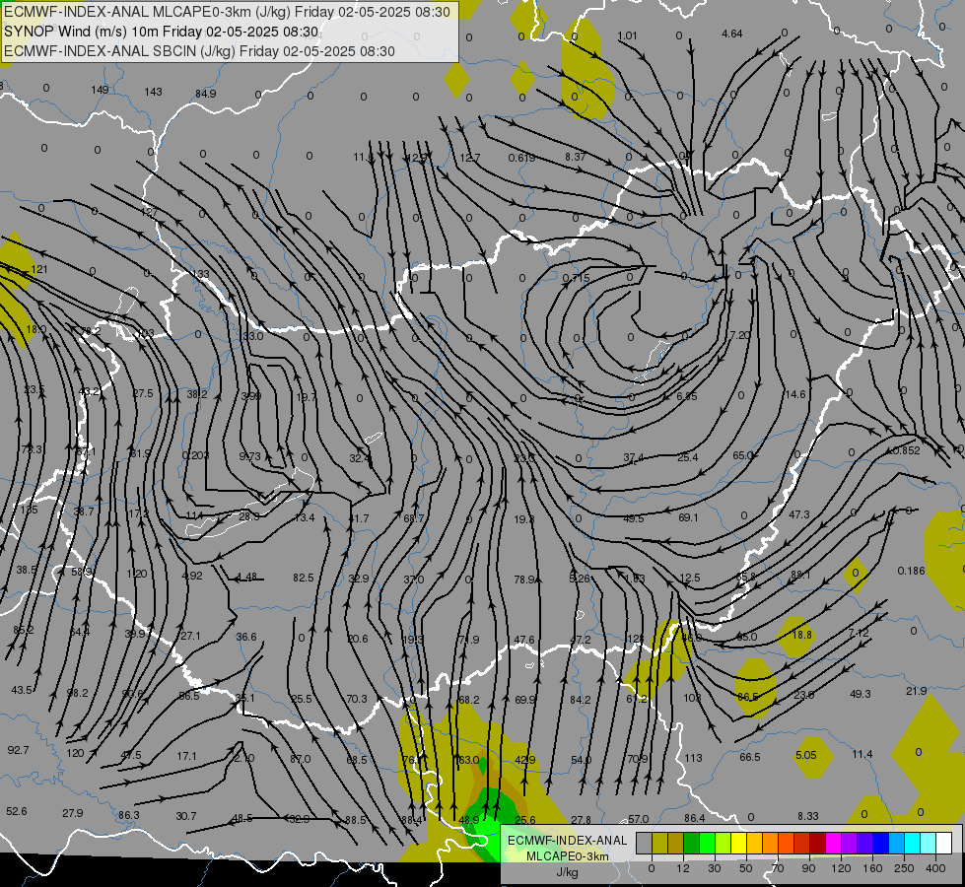965x887 pixels.
Task: Click map value 6.55
Action: pyautogui.click(x=687, y=396)
